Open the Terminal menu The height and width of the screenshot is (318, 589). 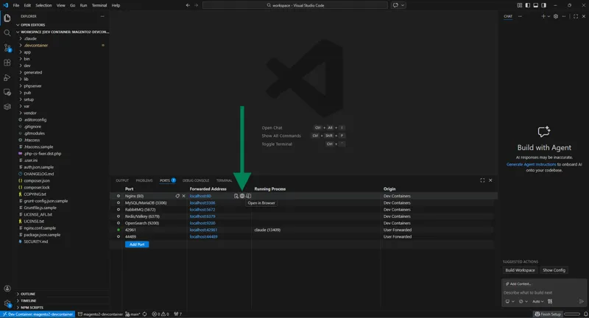99,5
